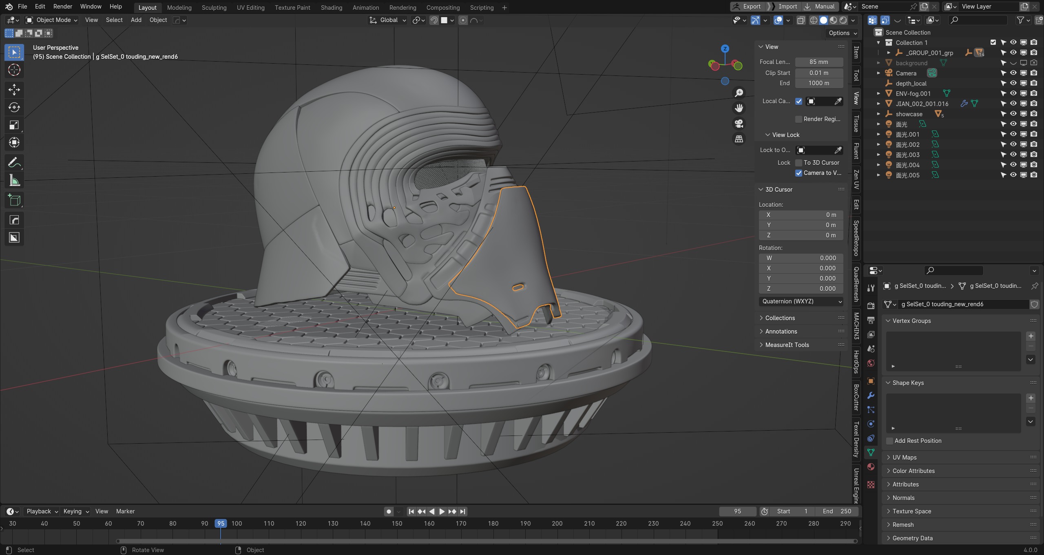Toggle Local Camera checkbox

798,101
